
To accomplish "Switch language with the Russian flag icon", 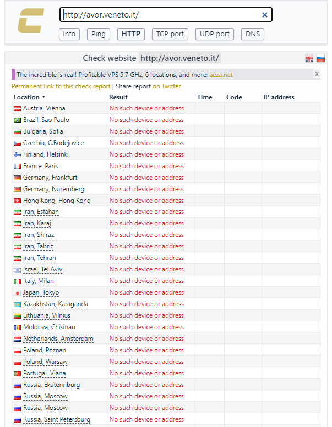I will click(320, 59).
